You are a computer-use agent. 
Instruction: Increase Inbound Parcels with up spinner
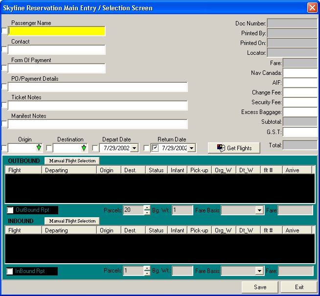[147, 268]
